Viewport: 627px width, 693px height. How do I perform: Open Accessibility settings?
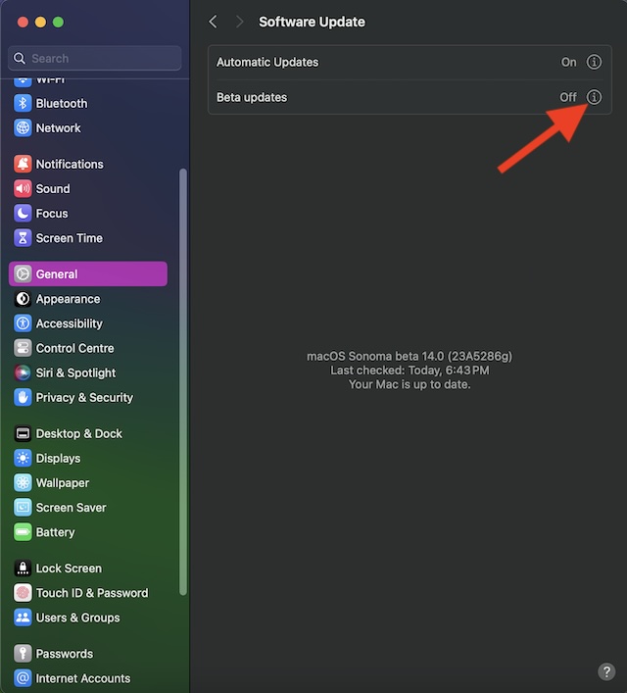69,323
